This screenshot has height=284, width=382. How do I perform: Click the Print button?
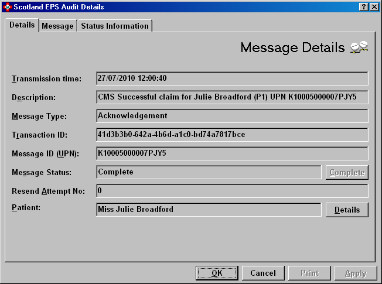[x=309, y=273]
